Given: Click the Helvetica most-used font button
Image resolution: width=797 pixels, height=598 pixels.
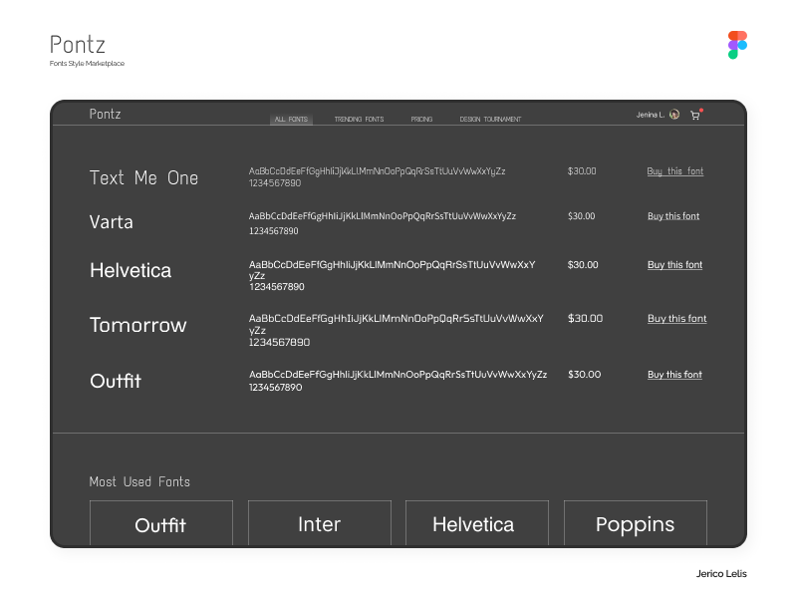Looking at the screenshot, I should point(476,522).
